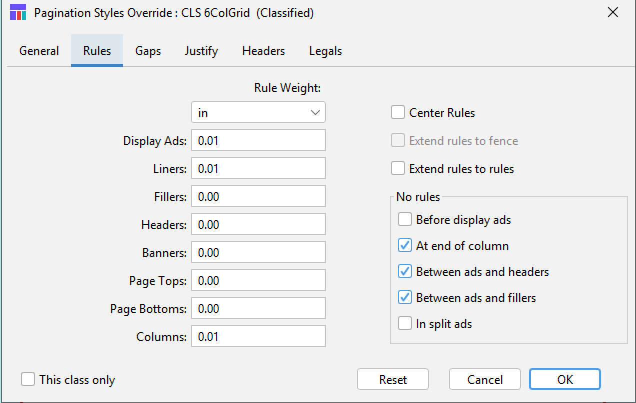
Task: Confirm changes with the OK button
Action: pos(564,379)
